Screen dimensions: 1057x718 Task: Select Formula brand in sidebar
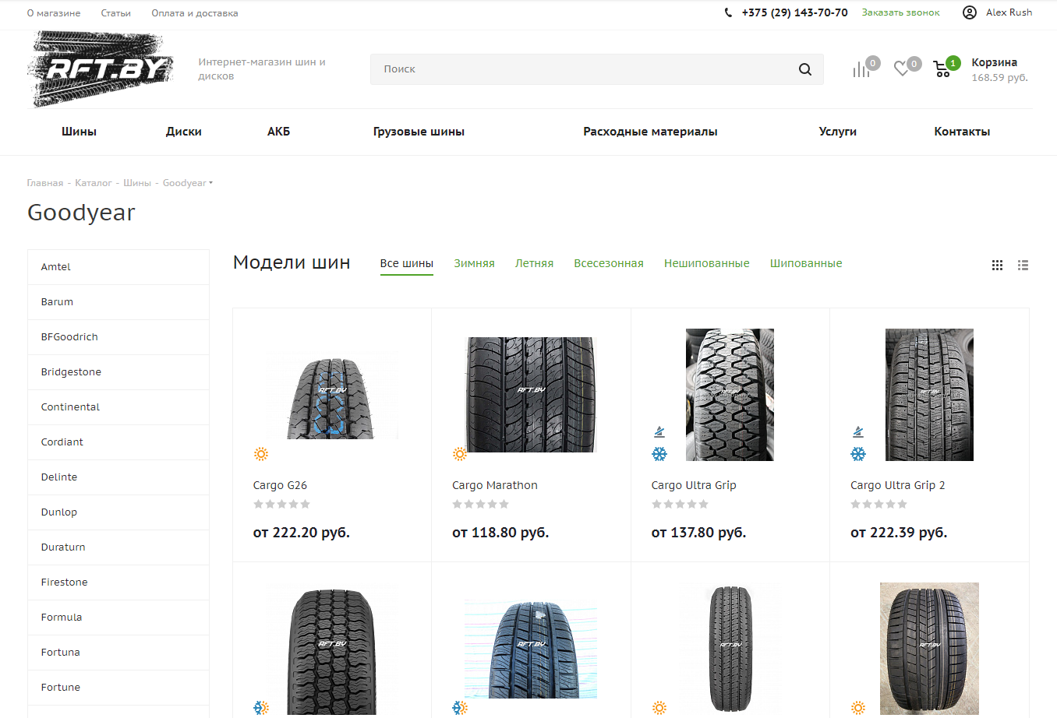118,618
